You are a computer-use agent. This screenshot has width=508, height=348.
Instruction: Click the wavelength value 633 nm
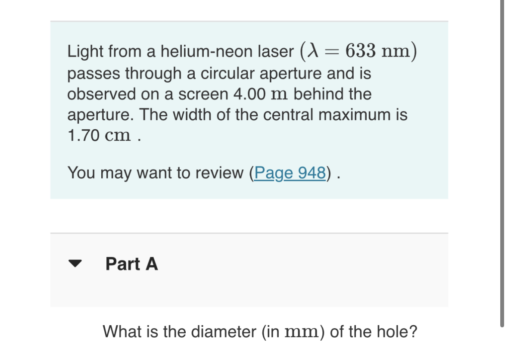[378, 50]
